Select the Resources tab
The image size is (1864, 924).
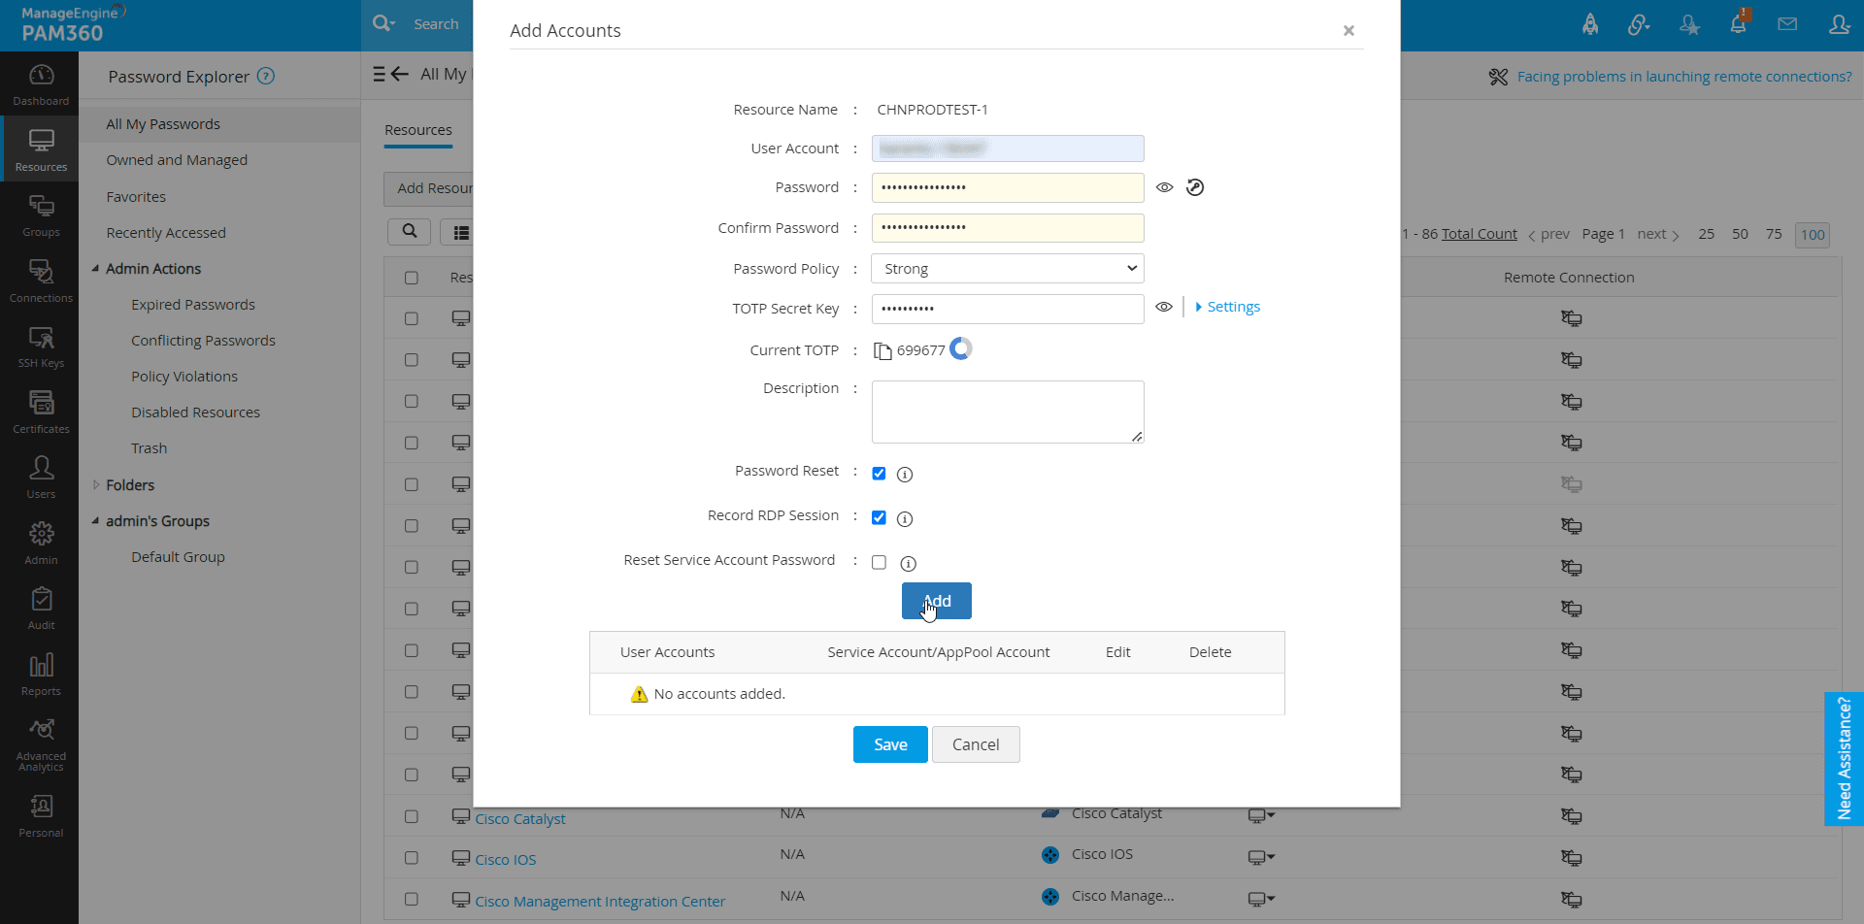tap(417, 130)
